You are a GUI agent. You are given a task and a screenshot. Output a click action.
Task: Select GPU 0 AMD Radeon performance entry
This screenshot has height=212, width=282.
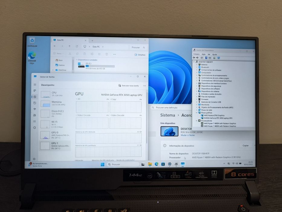[x=55, y=135]
